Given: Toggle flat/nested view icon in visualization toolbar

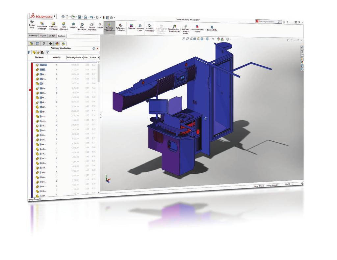Looking at the screenshot, I should coord(29,52).
